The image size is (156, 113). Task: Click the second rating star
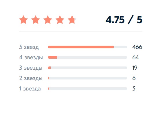click(x=36, y=20)
